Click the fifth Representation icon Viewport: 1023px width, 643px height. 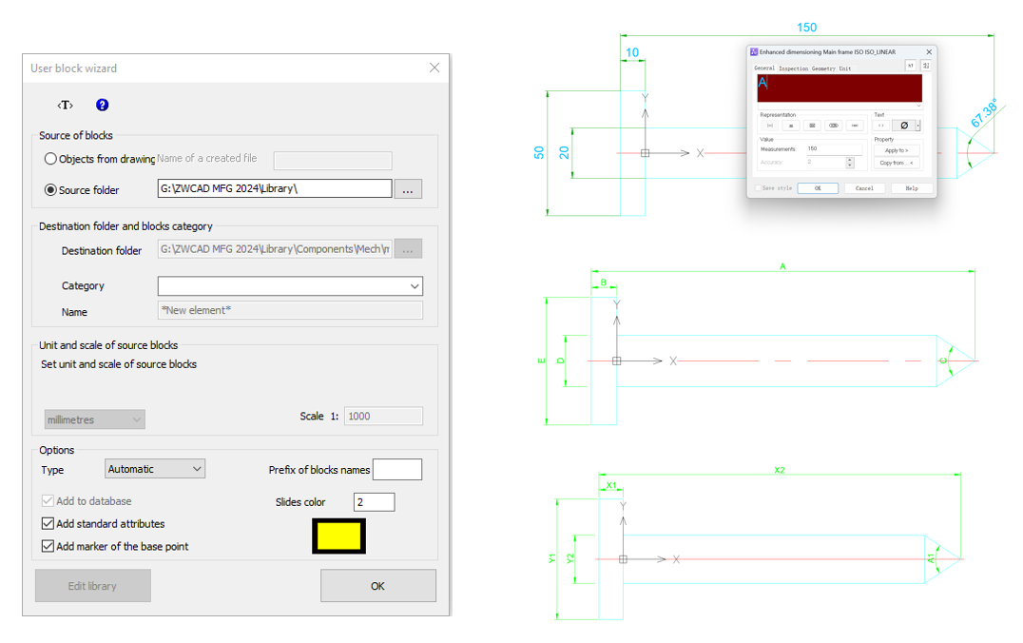(x=855, y=126)
